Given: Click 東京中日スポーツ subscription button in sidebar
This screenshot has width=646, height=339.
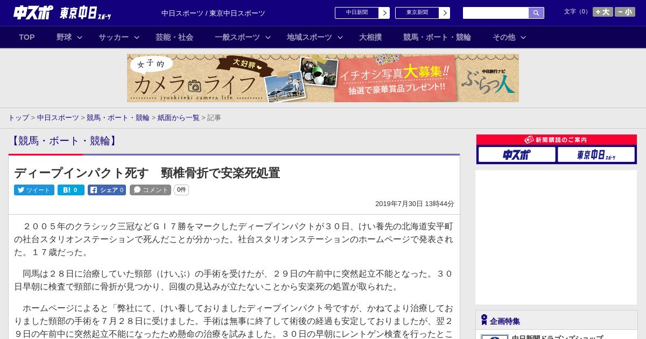Looking at the screenshot, I should point(596,155).
